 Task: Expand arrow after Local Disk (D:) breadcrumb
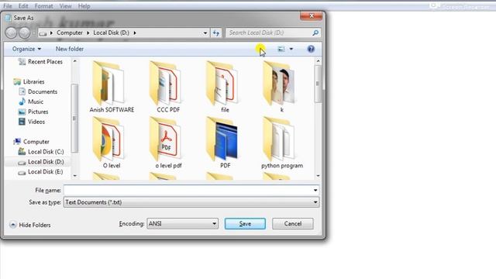tap(135, 33)
